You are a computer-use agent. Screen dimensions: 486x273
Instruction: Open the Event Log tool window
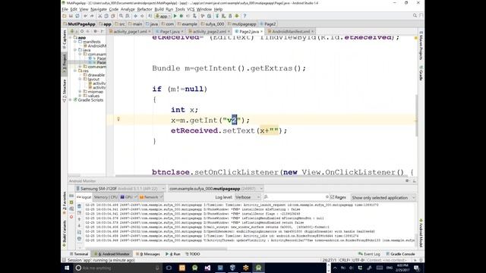pyautogui.click(x=369, y=254)
